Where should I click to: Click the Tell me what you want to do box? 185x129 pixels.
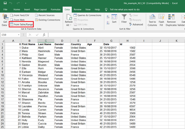click(x=124, y=9)
